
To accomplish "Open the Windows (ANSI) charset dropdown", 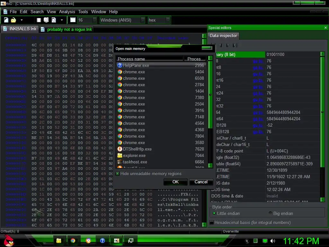I will [143, 20].
